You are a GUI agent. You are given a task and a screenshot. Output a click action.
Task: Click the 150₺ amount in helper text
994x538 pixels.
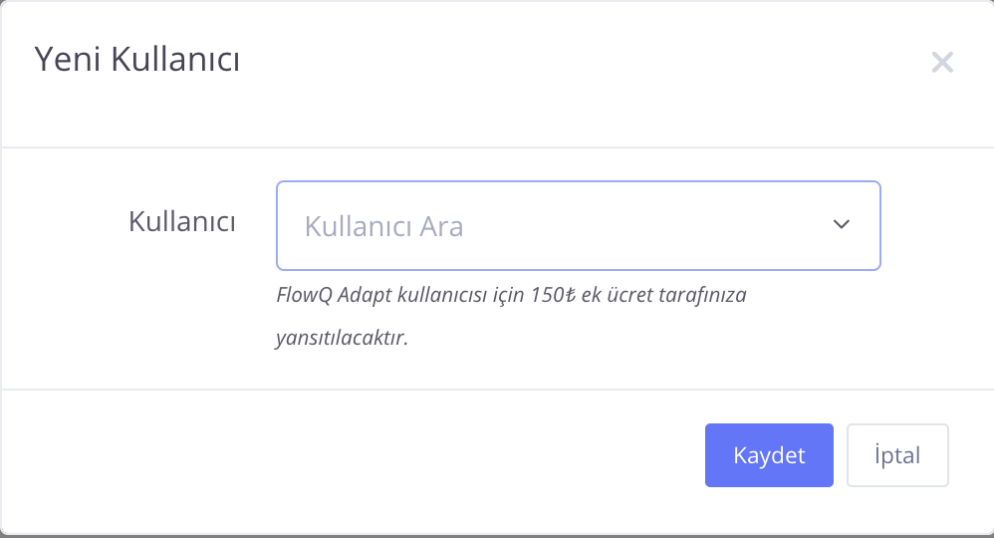coord(551,296)
